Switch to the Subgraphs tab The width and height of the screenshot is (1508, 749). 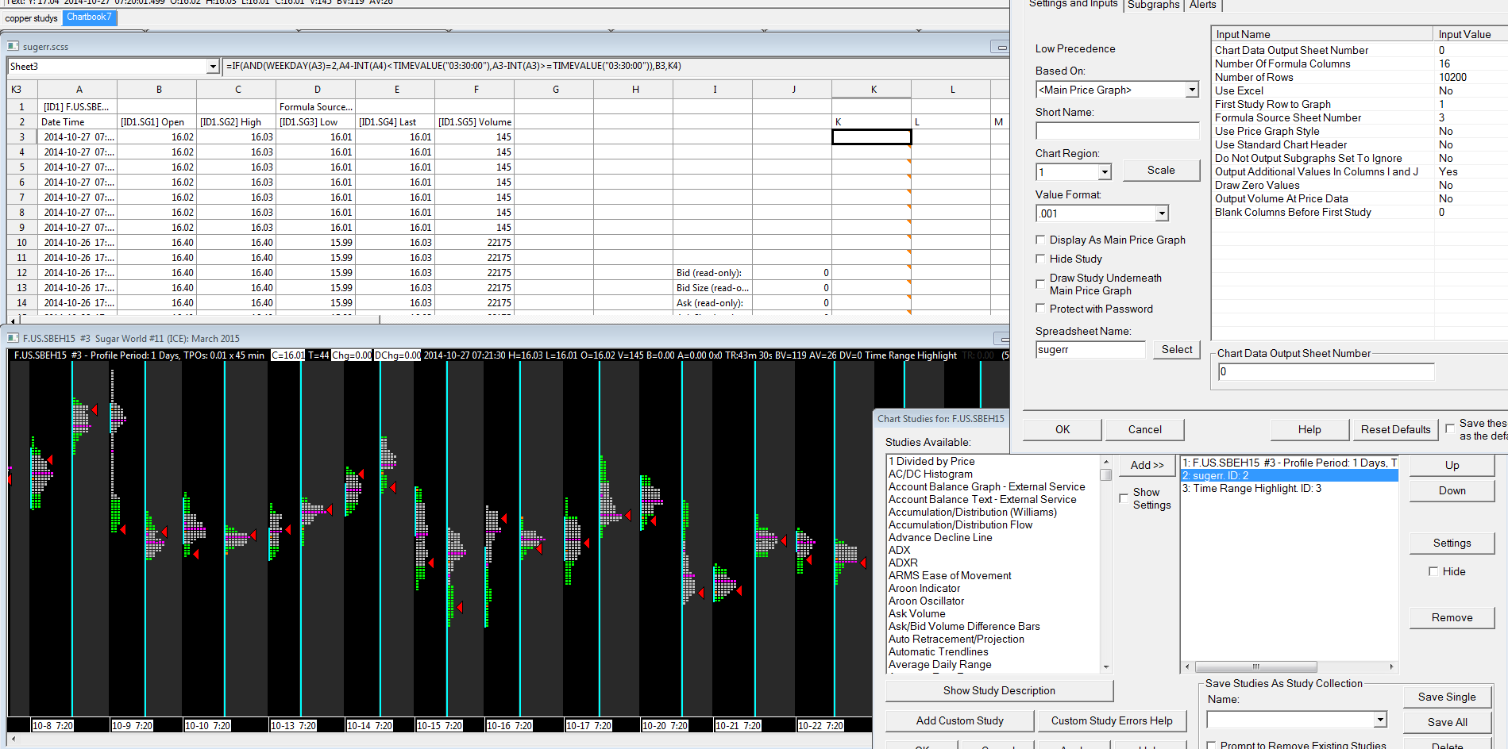[1153, 5]
